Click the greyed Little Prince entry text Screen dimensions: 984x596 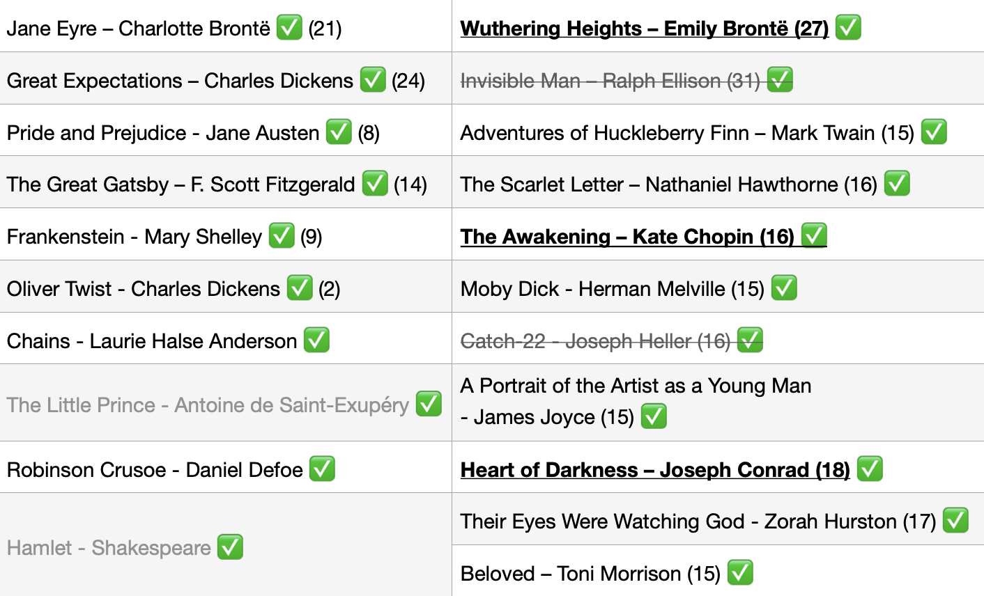208,405
